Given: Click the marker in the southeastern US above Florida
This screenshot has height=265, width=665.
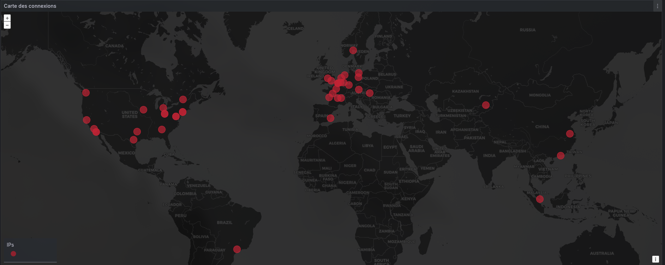Looking at the screenshot, I should click(x=162, y=129).
